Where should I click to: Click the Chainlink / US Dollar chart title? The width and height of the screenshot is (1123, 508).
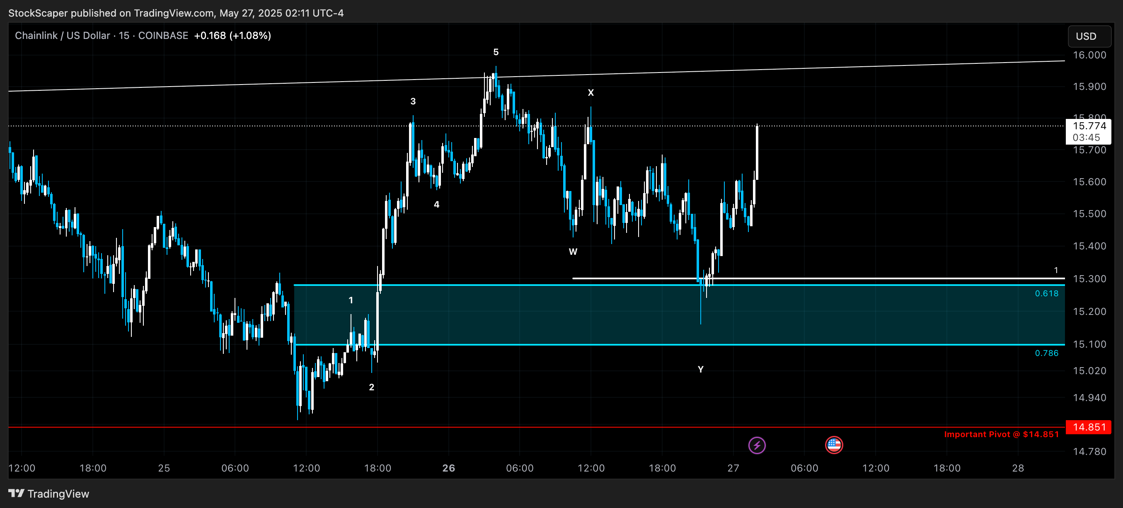62,35
